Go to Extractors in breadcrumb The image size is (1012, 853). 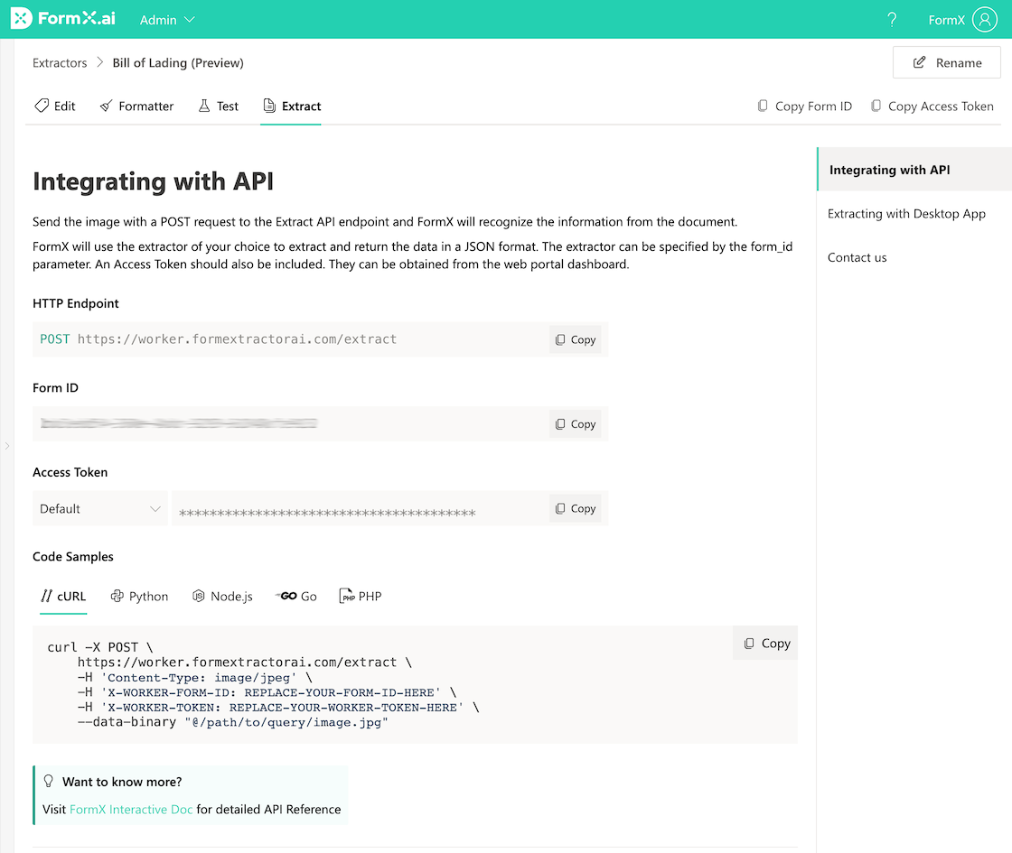point(60,63)
